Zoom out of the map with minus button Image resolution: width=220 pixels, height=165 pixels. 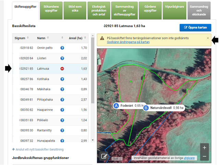point(204,156)
